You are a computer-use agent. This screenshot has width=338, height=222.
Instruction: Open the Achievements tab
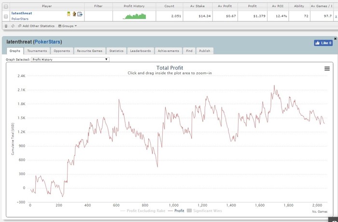click(169, 51)
